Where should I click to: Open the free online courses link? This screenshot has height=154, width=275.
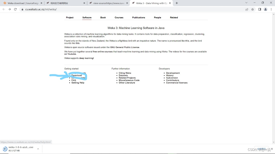click(103, 52)
